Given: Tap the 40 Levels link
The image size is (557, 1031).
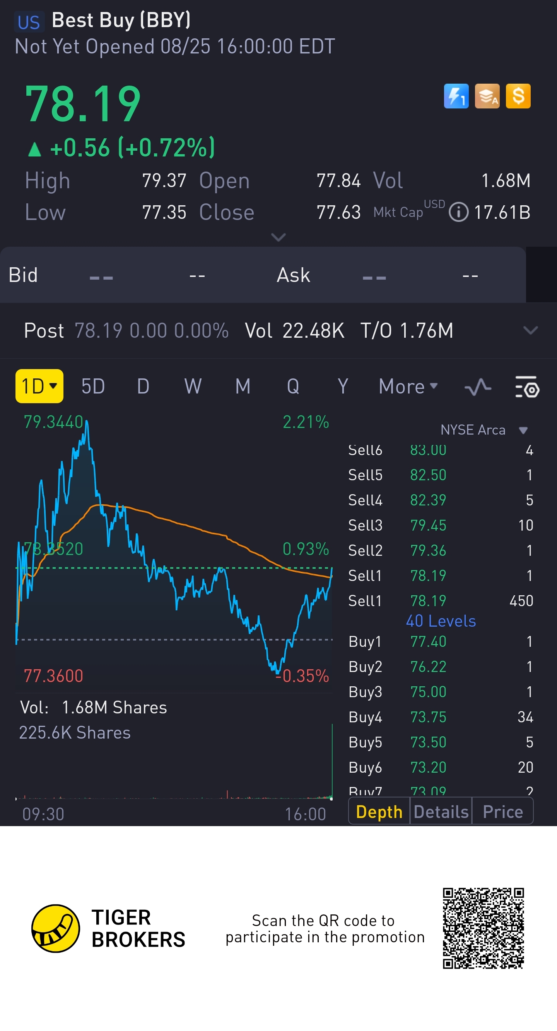Looking at the screenshot, I should pyautogui.click(x=441, y=621).
